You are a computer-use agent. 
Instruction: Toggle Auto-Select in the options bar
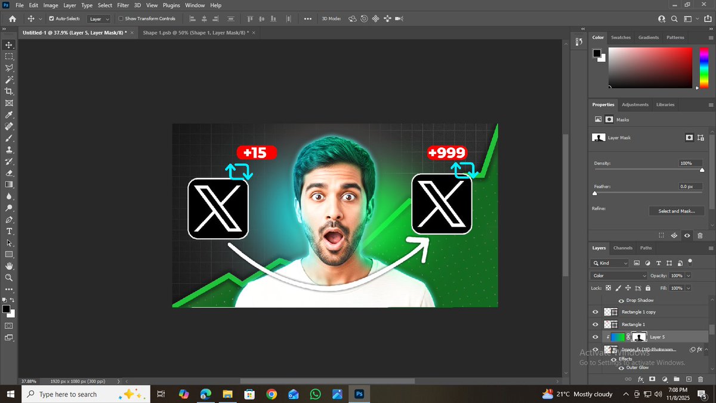(x=51, y=19)
